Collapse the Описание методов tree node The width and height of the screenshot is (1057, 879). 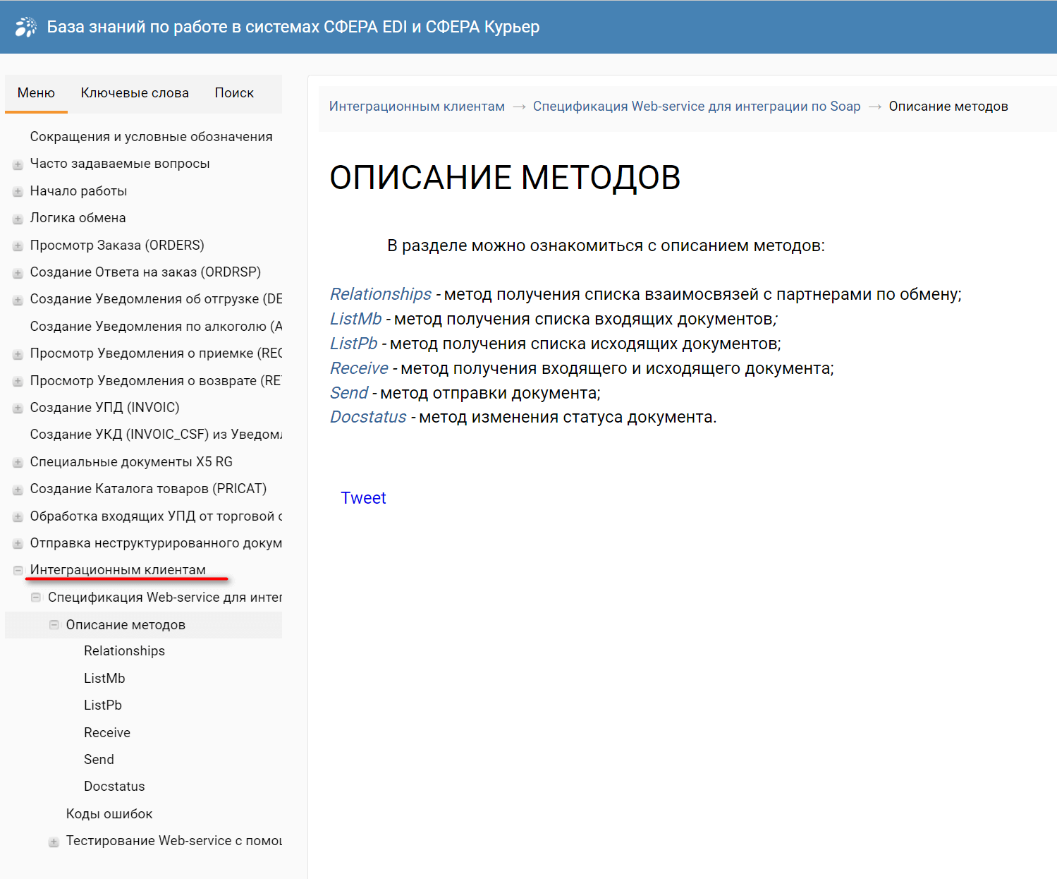54,625
